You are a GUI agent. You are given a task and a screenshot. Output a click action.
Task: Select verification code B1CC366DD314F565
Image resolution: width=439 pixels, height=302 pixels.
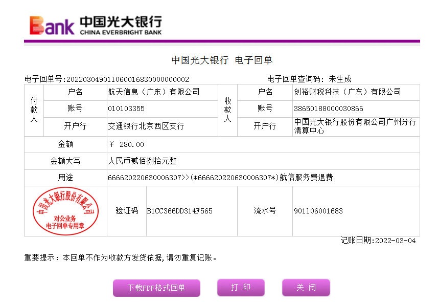[180, 211]
